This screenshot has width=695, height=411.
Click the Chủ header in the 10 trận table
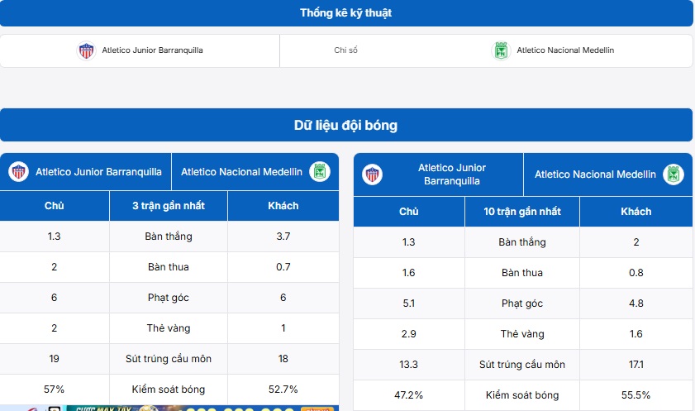(x=409, y=212)
